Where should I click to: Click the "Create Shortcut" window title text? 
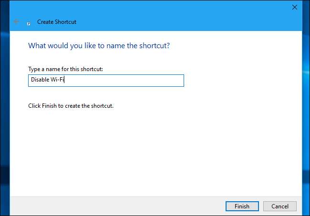pos(56,22)
